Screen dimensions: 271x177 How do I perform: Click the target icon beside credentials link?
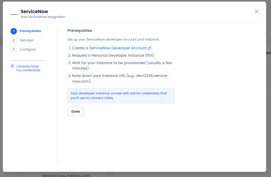point(12,66)
